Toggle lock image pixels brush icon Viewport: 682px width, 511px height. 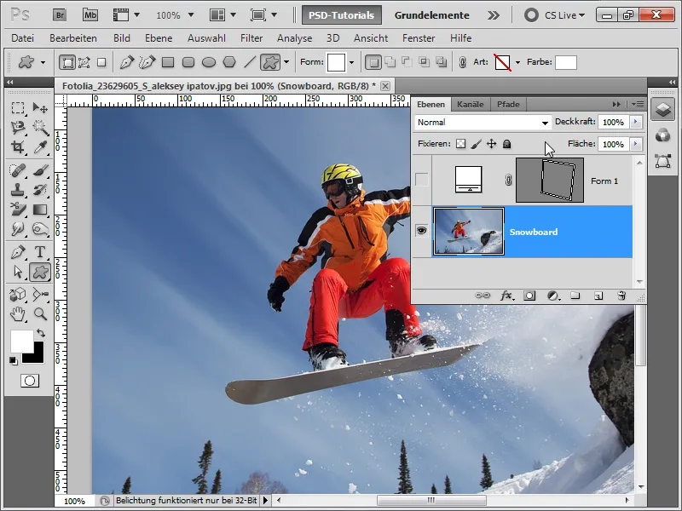click(476, 144)
